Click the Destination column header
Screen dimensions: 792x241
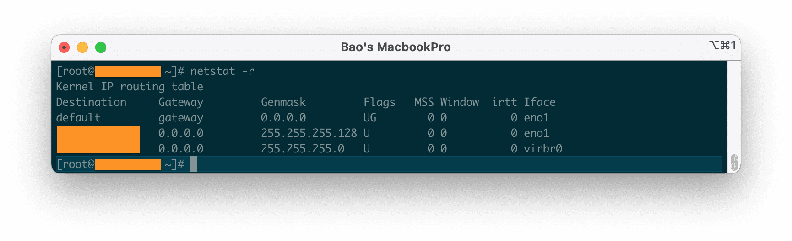[91, 102]
